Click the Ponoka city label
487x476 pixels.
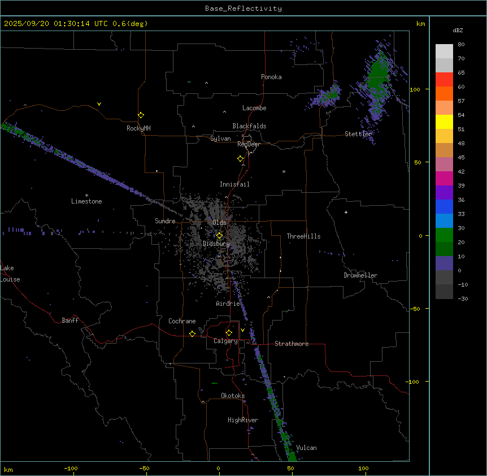(x=271, y=77)
